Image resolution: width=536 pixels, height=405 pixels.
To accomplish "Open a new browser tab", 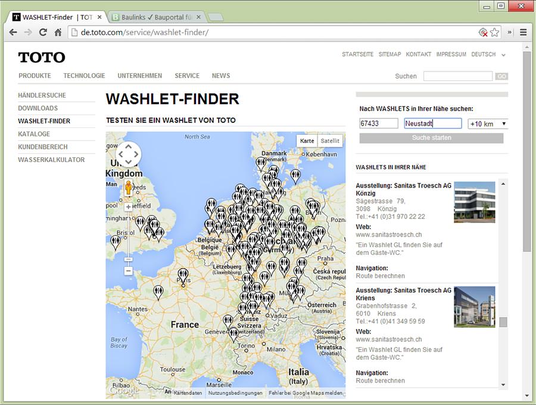I will (x=216, y=17).
